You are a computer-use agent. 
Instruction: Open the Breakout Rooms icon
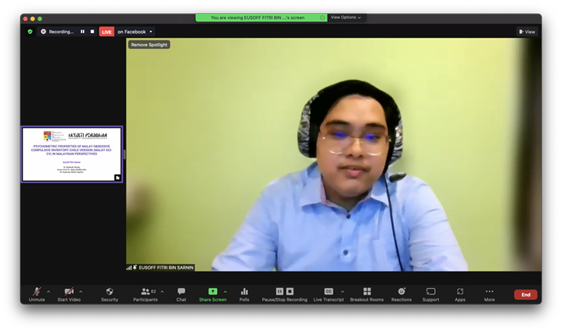(x=367, y=292)
